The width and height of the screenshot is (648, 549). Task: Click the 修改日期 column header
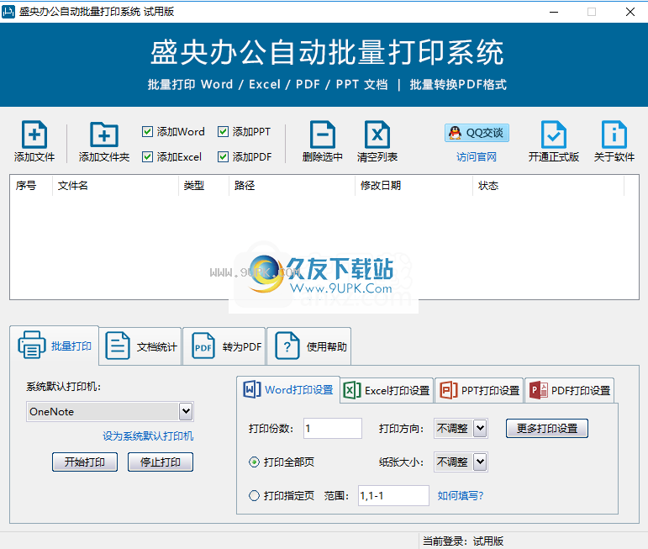(x=414, y=186)
